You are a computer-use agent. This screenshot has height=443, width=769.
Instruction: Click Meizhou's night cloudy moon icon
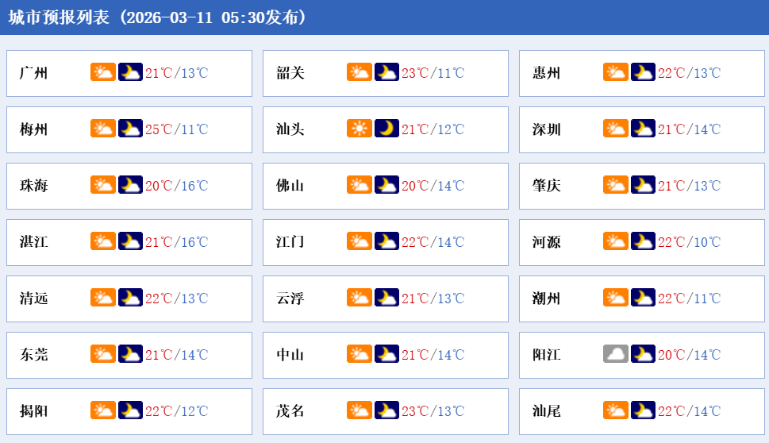(x=130, y=129)
